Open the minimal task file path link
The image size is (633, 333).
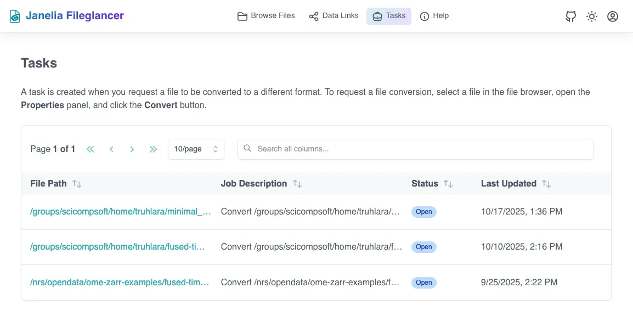120,211
